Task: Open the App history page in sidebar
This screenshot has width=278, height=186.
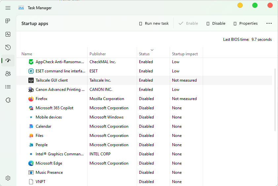Action: coord(8,47)
